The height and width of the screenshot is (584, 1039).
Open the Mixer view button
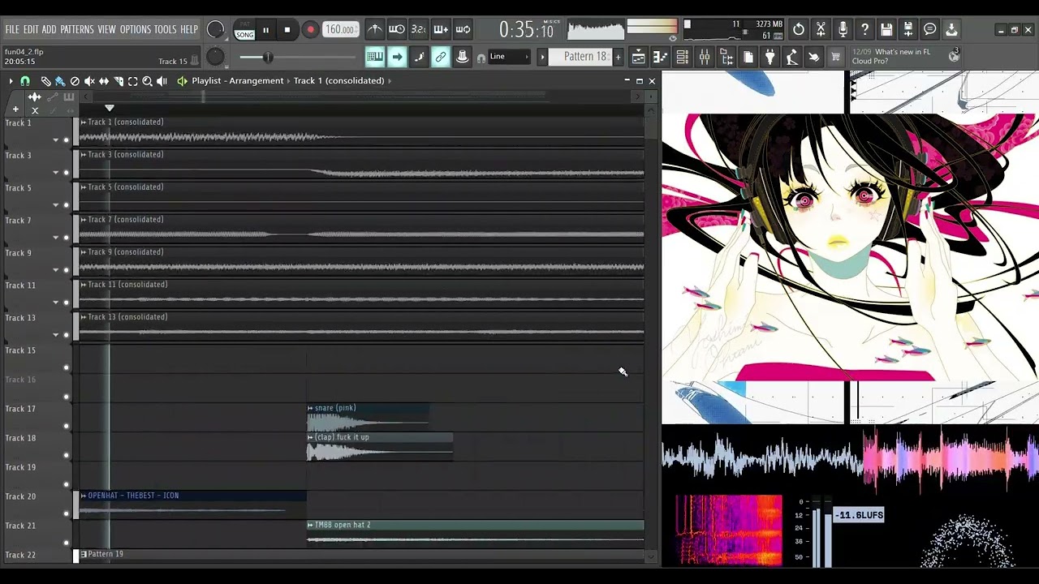coord(705,57)
